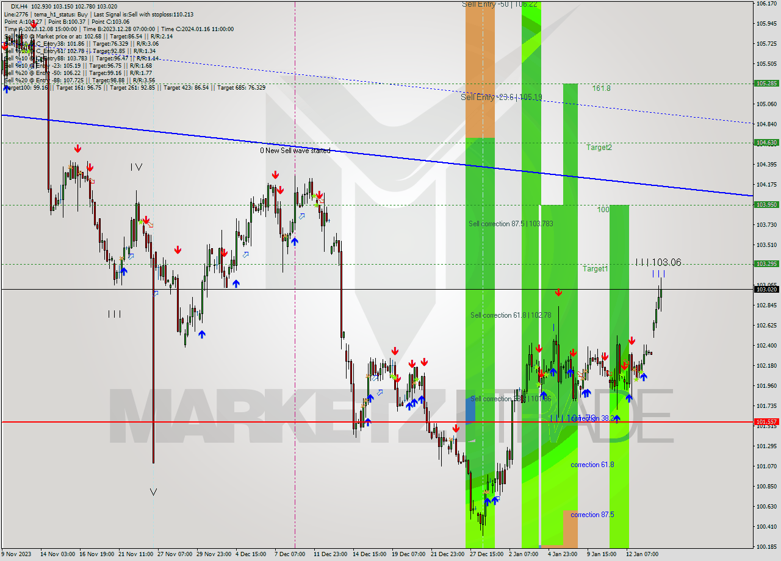Click the '12 Jan 07:00' time axis label

pyautogui.click(x=642, y=554)
